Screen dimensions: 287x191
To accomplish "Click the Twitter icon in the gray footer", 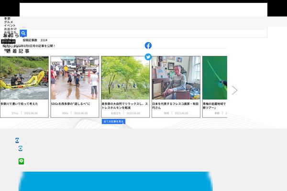I will (20, 148).
